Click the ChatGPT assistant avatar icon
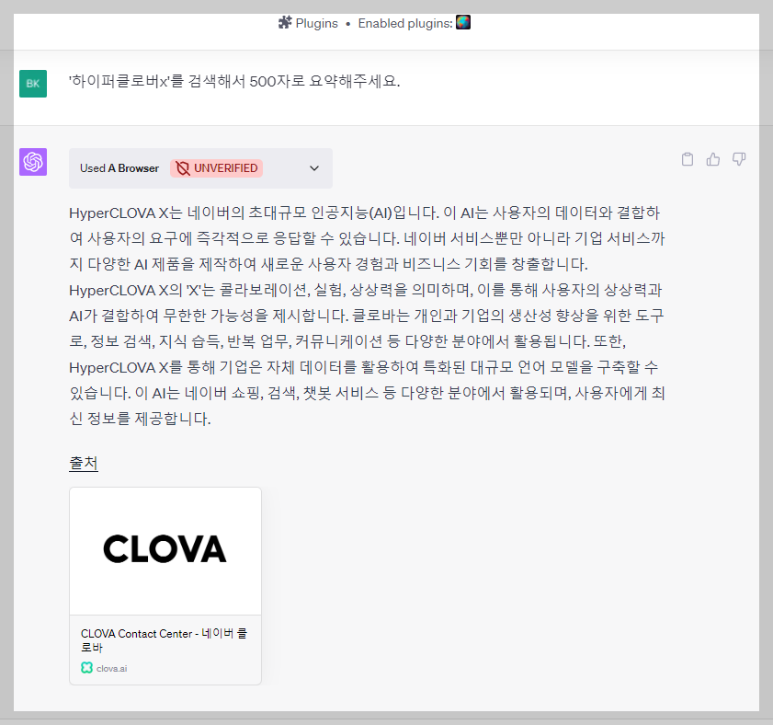The image size is (773, 725). click(33, 162)
